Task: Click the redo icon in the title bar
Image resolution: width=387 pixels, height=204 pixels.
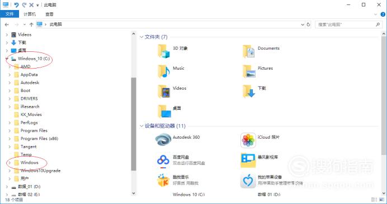Action: (24, 5)
